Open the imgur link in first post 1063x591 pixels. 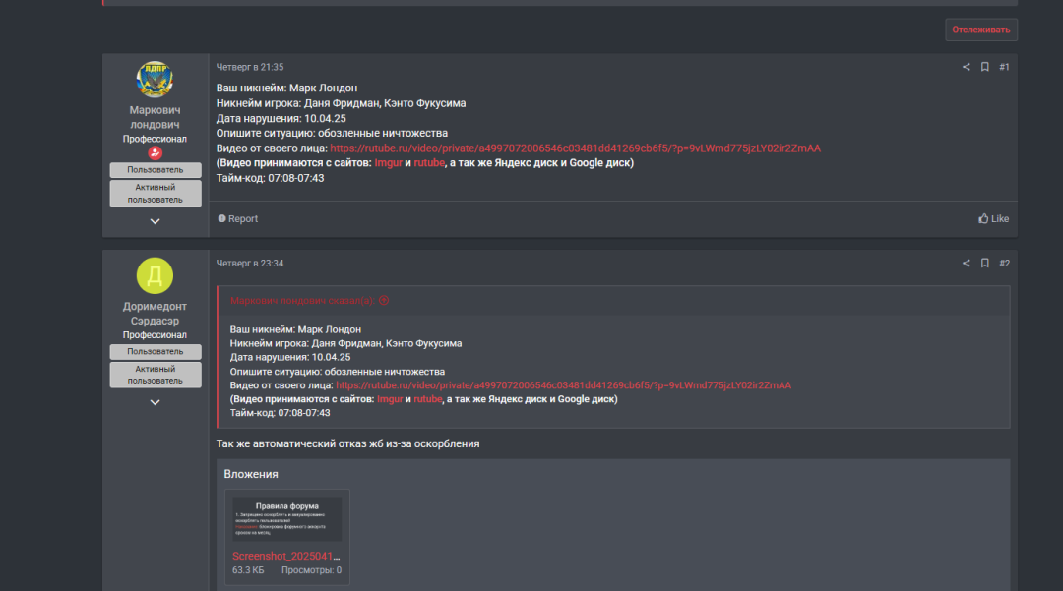[x=388, y=163]
